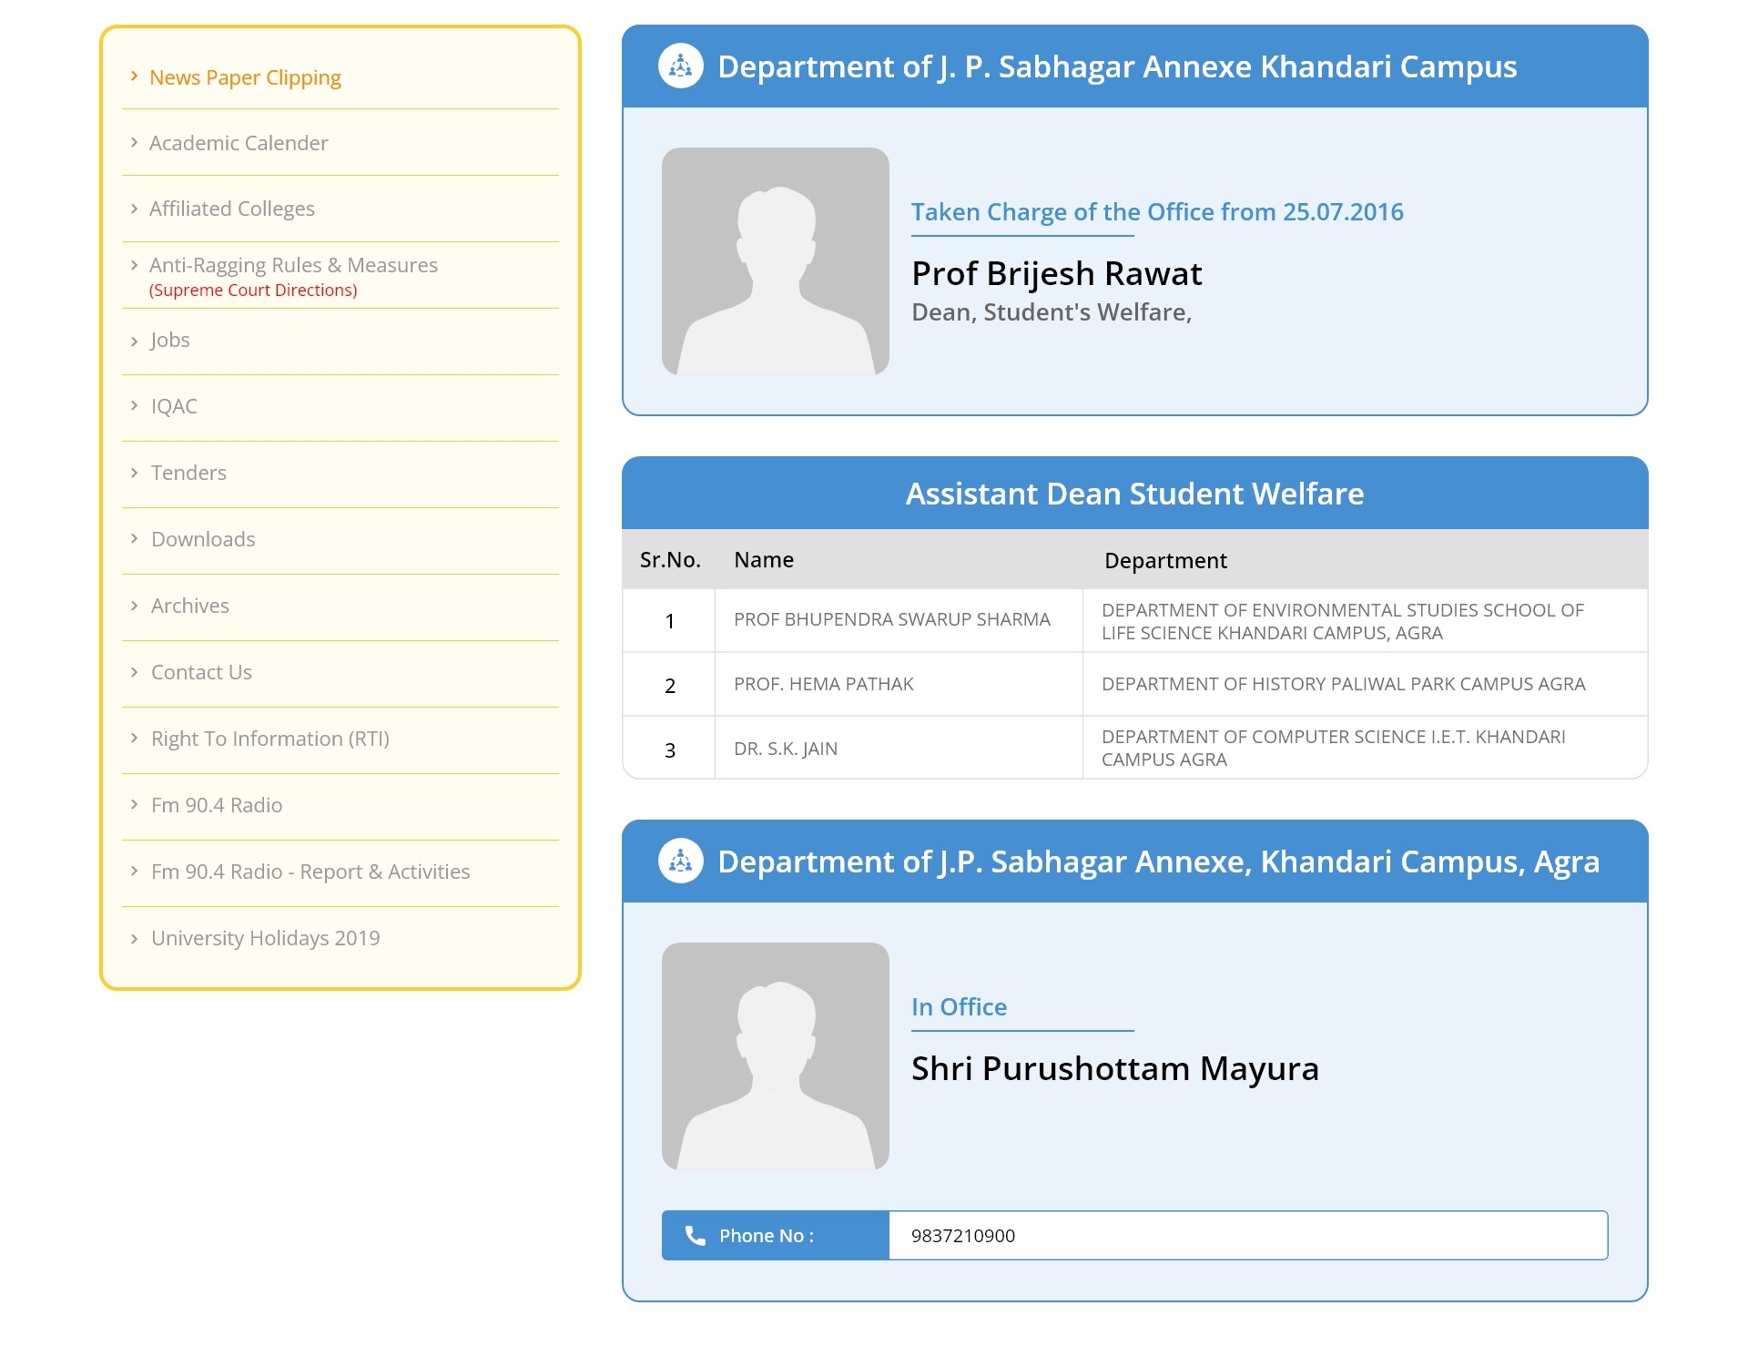
Task: Open the Academic Calender link
Action: 239,143
